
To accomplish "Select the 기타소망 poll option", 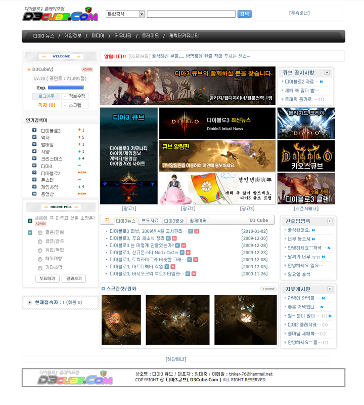I will [40, 268].
